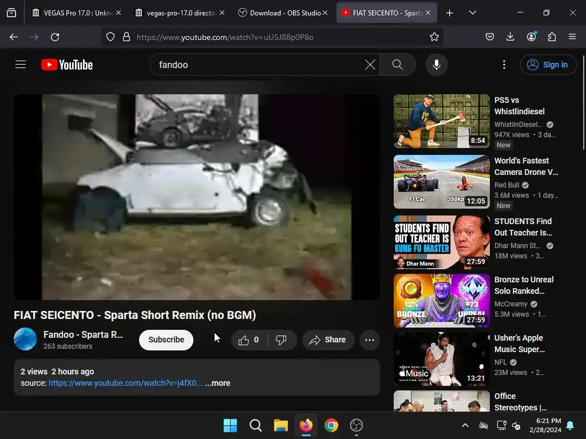Open STUDENTS Find Out Teacher thumbnail
Image resolution: width=586 pixels, height=439 pixels.
[441, 242]
